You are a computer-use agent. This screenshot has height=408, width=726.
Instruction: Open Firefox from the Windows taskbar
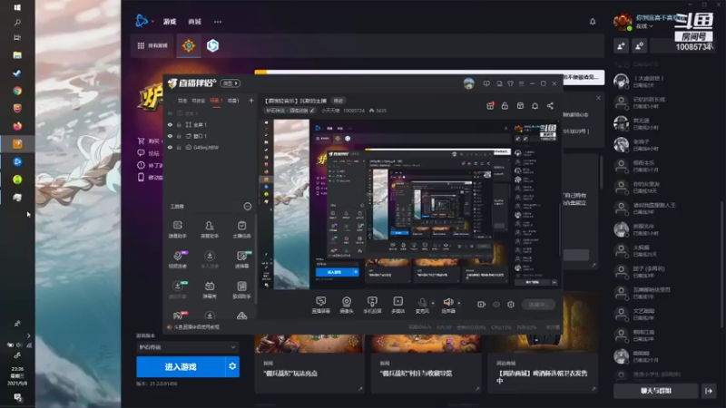coord(17,126)
